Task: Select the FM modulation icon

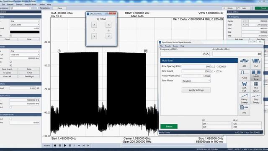Action: pos(256,63)
